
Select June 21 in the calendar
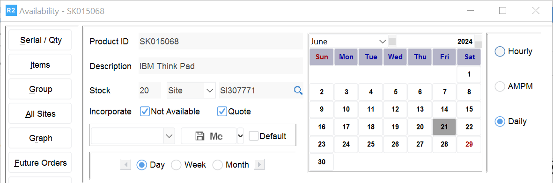(x=444, y=127)
